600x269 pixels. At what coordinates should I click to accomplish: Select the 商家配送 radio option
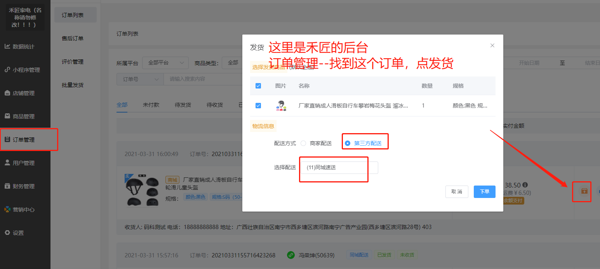tap(317, 143)
